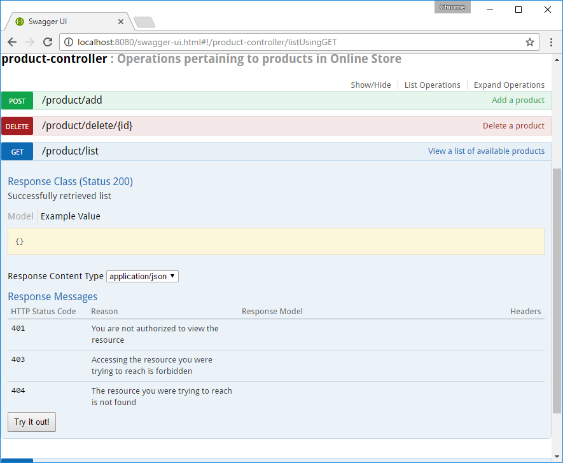The height and width of the screenshot is (463, 563).
Task: Click Expand Operations to open all endpoints
Action: point(509,85)
